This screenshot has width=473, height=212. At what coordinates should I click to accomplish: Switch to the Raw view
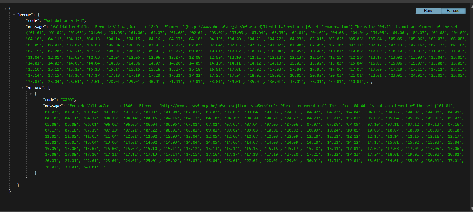coord(428,11)
